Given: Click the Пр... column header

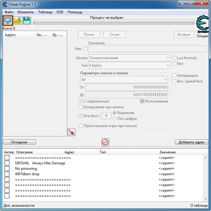Looking at the screenshot, I should (58, 35).
